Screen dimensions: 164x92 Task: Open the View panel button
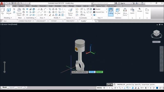tap(147, 11)
